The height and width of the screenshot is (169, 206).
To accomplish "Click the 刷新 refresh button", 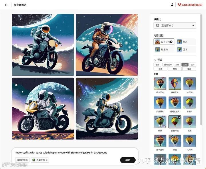I will (x=128, y=160).
